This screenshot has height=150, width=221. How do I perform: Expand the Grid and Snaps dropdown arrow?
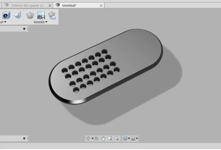(137, 138)
